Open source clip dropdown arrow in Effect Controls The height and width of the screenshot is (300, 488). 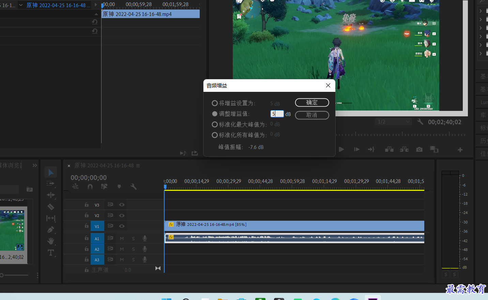pyautogui.click(x=21, y=5)
